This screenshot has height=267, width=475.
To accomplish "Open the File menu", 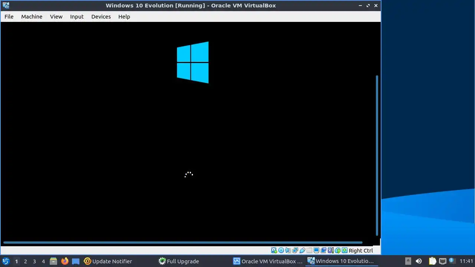I will click(x=9, y=17).
